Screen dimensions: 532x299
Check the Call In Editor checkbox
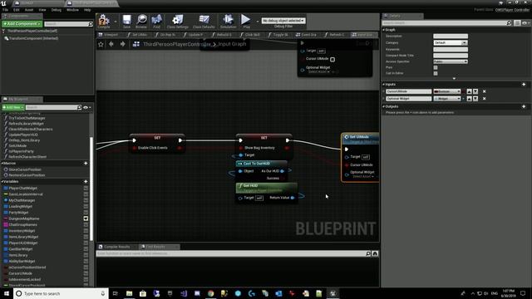pyautogui.click(x=436, y=73)
